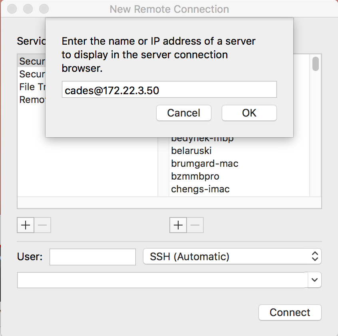This screenshot has height=336, width=338.
Task: Click the empty command text box
Action: click(x=162, y=280)
